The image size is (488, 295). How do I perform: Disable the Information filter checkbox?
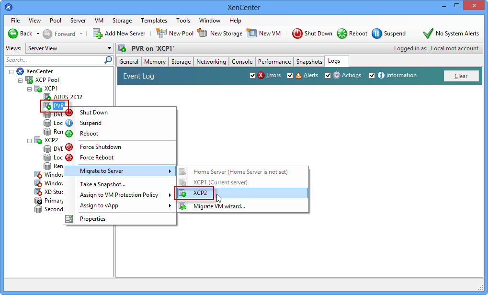pyautogui.click(x=372, y=76)
